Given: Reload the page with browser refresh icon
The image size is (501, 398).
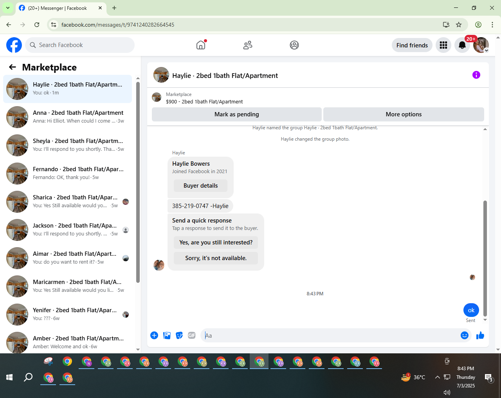Looking at the screenshot, I should click(x=37, y=25).
